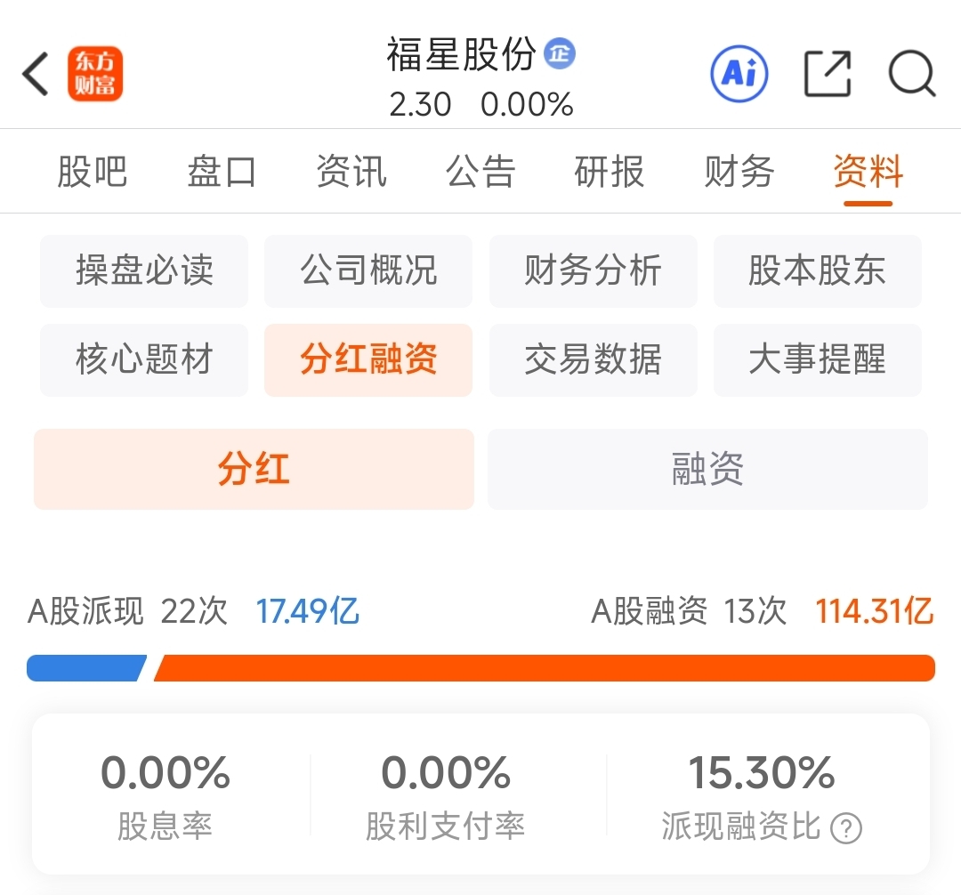Tap the 企 badge beside 福星股份

pyautogui.click(x=561, y=53)
